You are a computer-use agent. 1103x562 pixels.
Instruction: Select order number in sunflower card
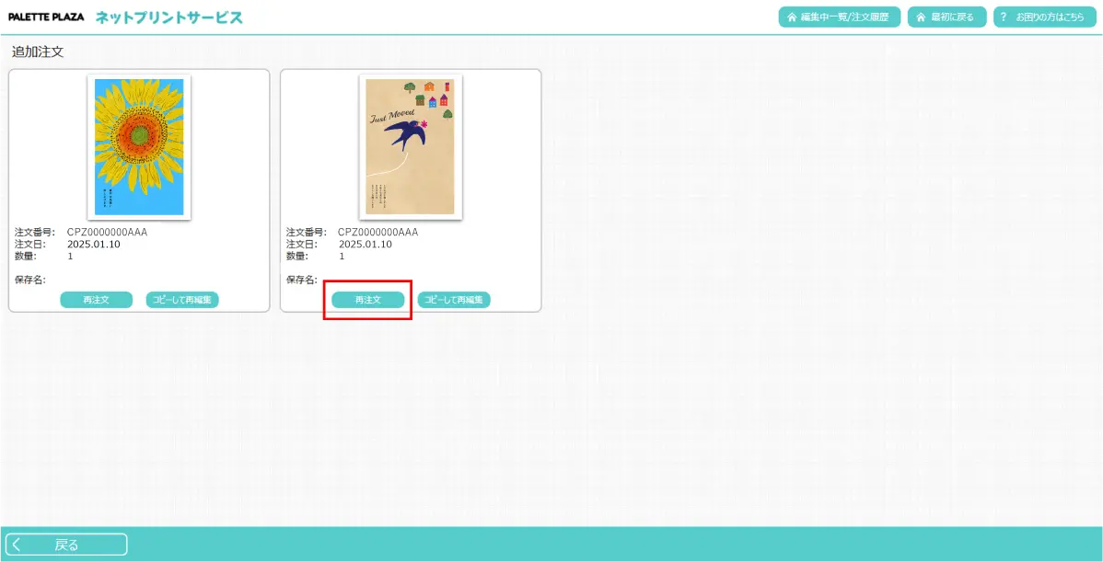coord(107,232)
